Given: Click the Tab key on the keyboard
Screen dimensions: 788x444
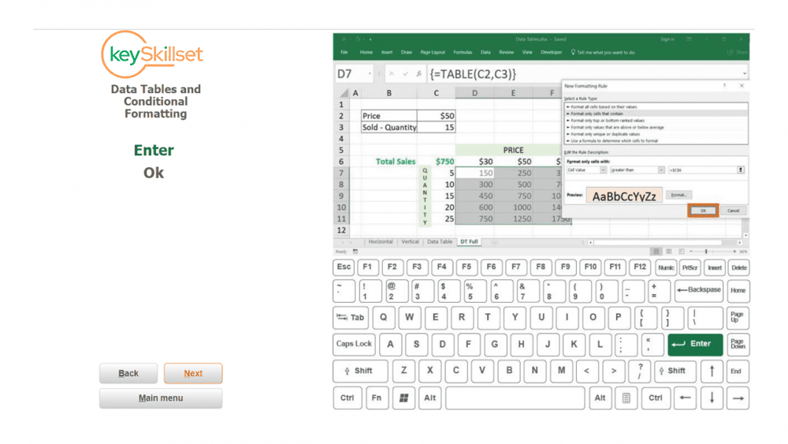Looking at the screenshot, I should coord(351,317).
